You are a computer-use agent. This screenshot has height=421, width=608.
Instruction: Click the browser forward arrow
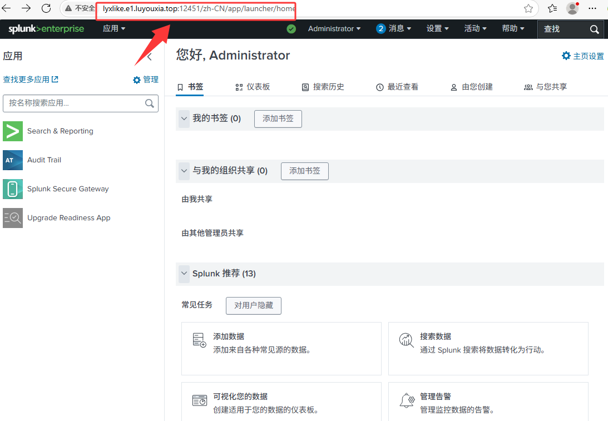coord(26,8)
